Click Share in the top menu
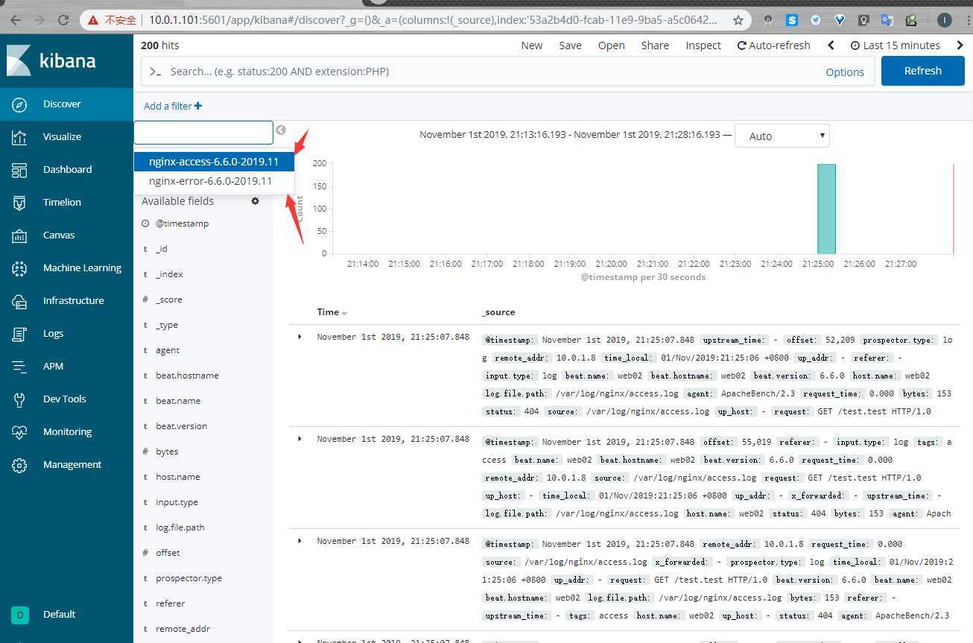This screenshot has height=643, width=973. click(655, 45)
